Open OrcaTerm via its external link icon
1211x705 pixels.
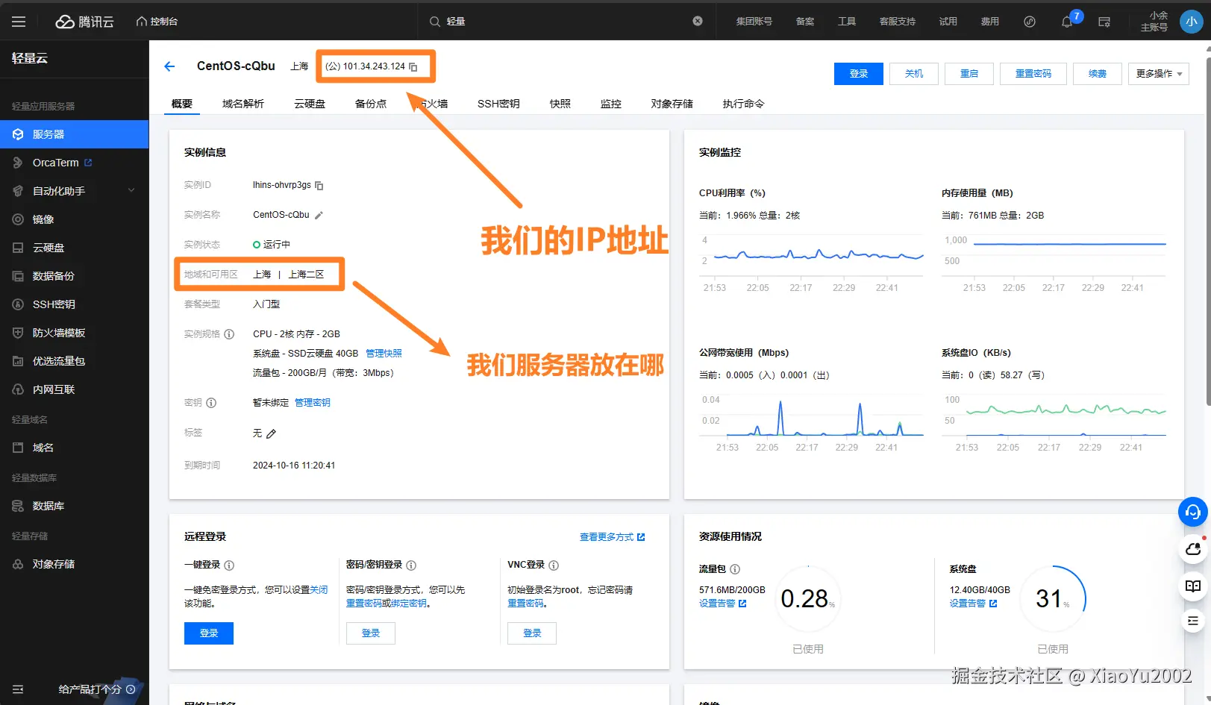coord(89,162)
